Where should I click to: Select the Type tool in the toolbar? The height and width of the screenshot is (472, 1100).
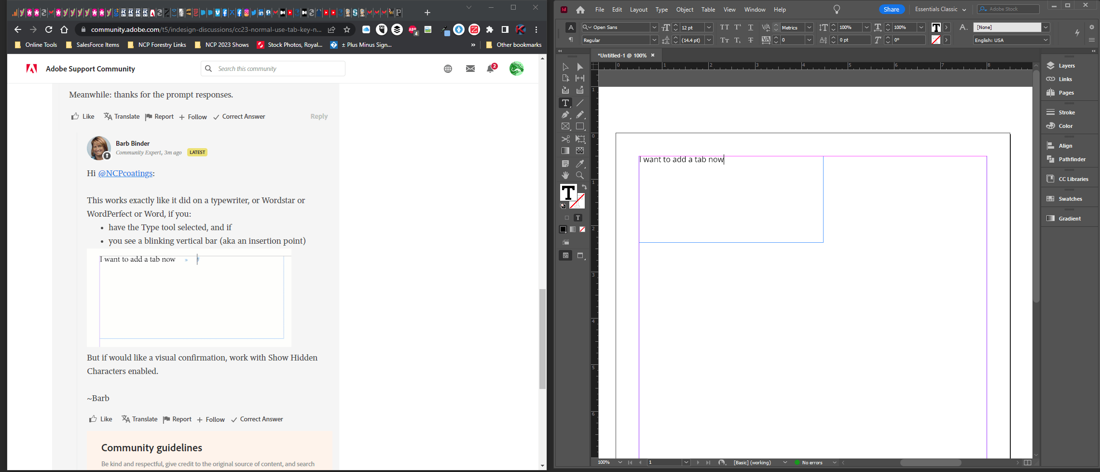(565, 103)
